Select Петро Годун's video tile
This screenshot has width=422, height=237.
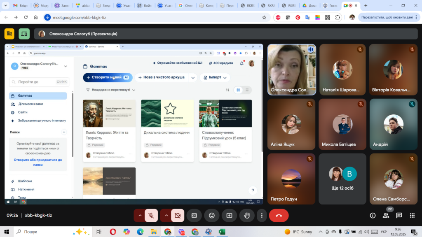(291, 179)
